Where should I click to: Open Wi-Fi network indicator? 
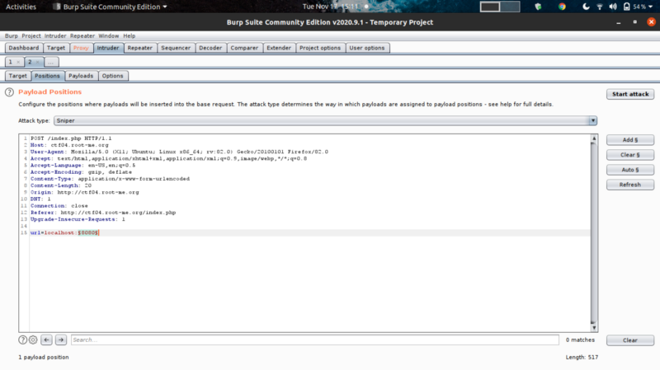click(x=600, y=7)
